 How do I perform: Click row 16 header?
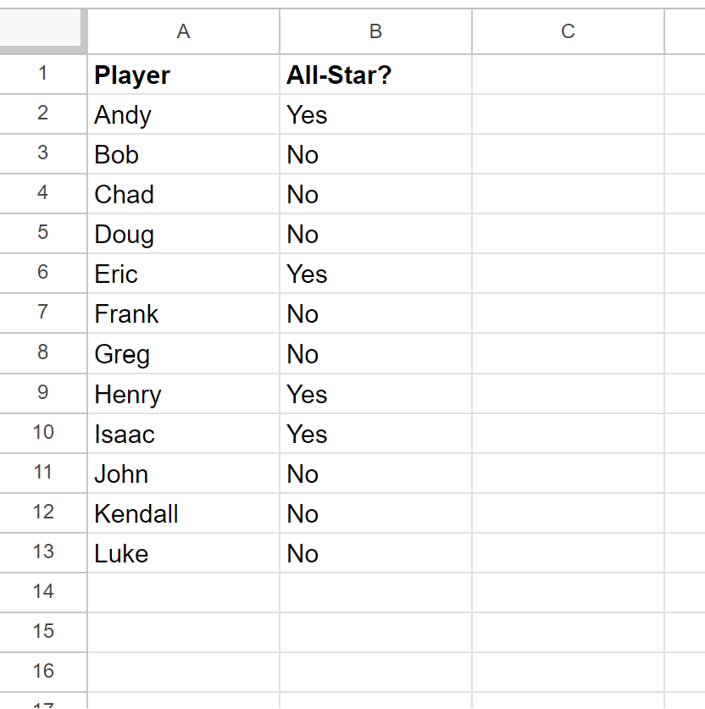(x=42, y=671)
